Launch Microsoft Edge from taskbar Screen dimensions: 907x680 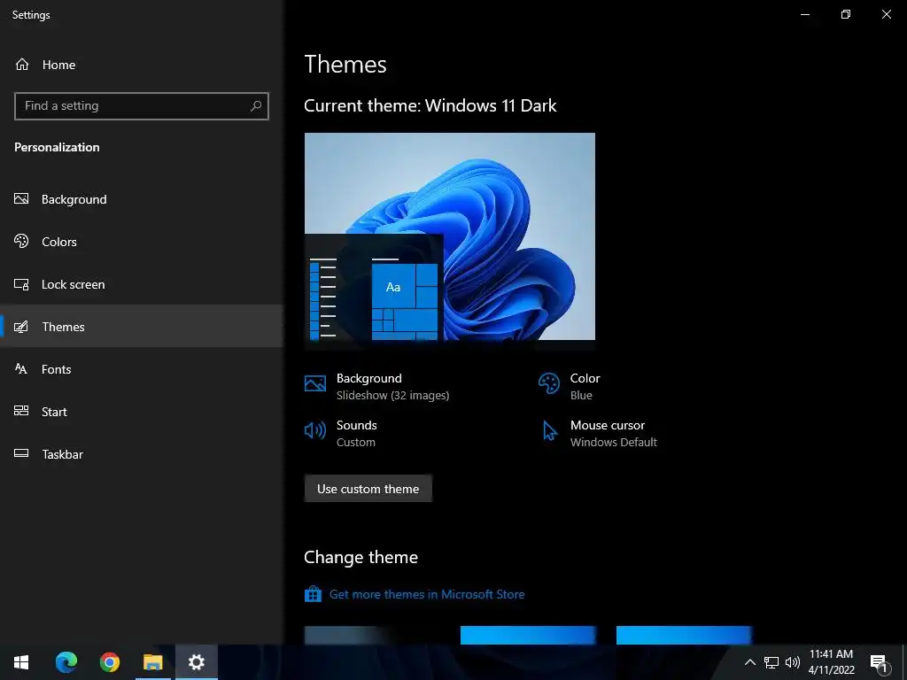pyautogui.click(x=66, y=662)
